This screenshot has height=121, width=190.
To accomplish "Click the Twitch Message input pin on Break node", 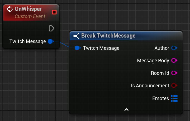I will click(x=77, y=48).
